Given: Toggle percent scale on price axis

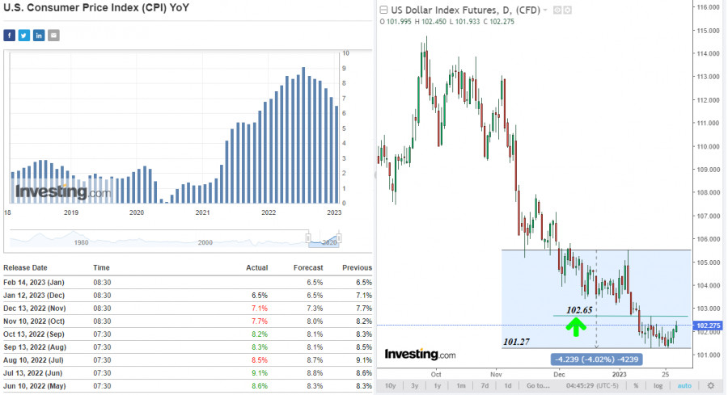Looking at the screenshot, I should pyautogui.click(x=637, y=385).
